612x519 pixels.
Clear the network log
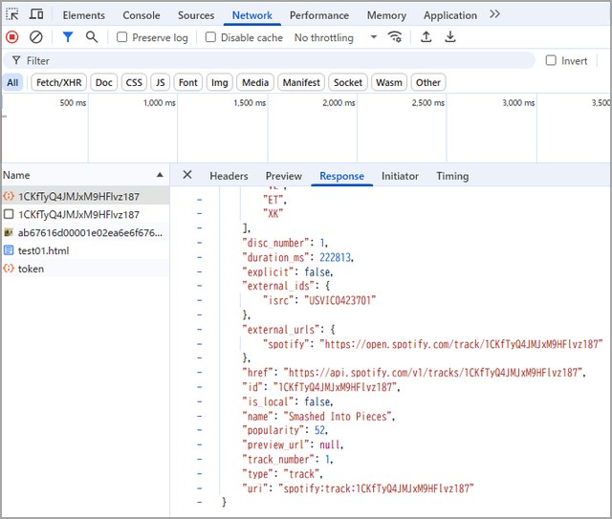click(36, 37)
